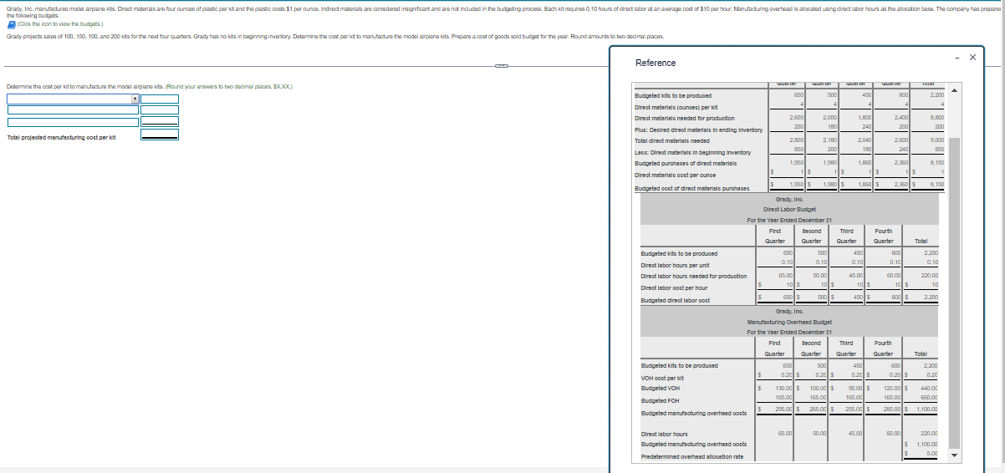Click 'Direct materials needed for production' row label
1005x473 pixels.
point(685,118)
